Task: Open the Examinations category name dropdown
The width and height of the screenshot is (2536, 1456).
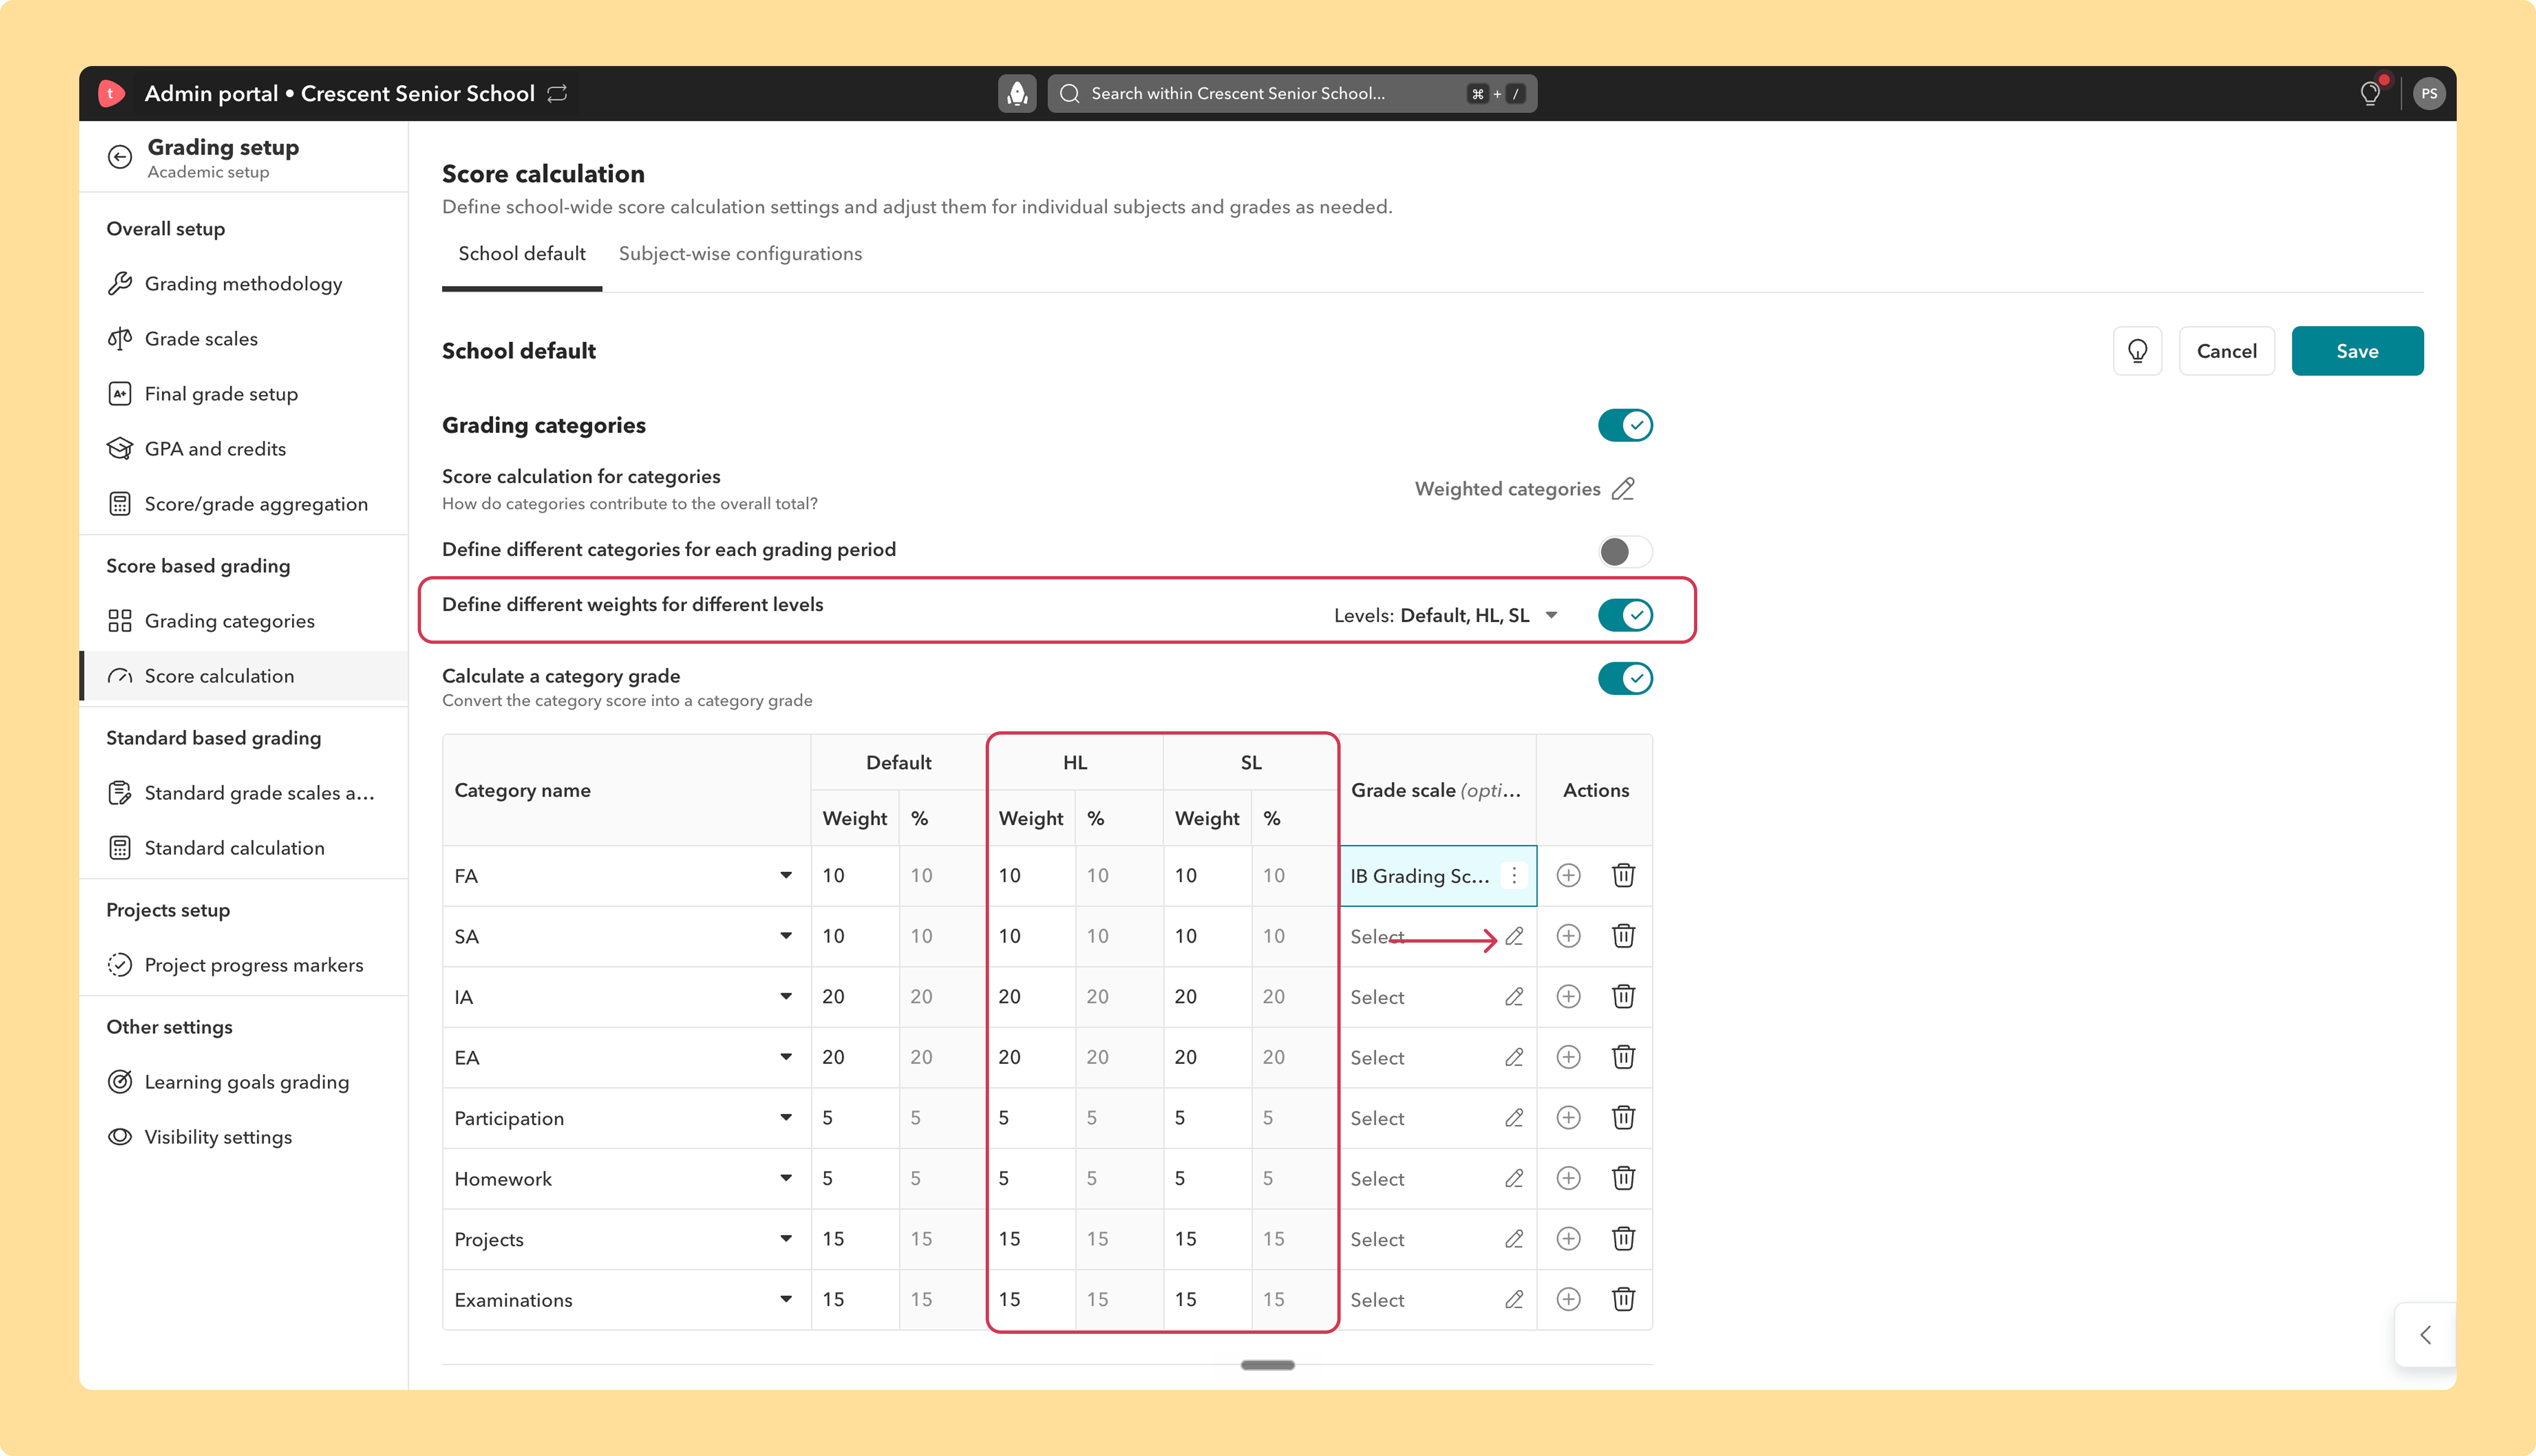Action: (786, 1299)
